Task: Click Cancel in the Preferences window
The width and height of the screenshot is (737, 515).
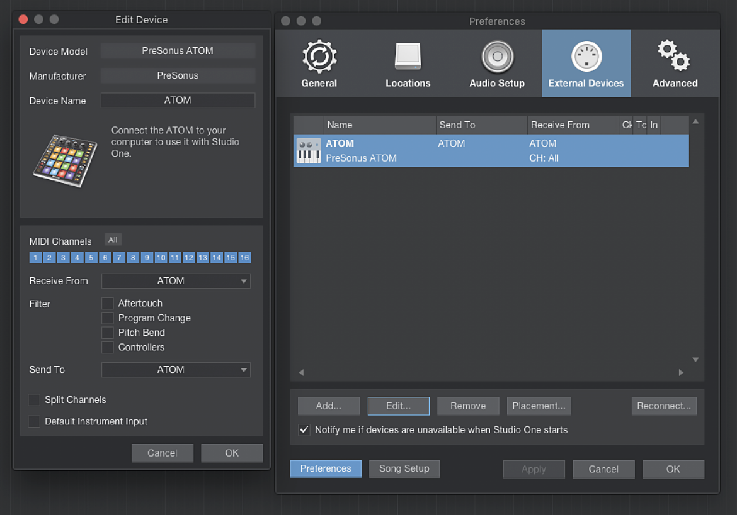Action: click(603, 469)
